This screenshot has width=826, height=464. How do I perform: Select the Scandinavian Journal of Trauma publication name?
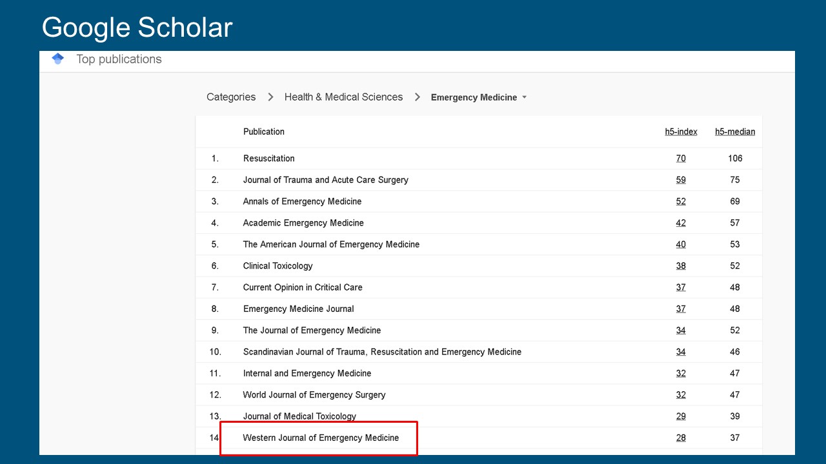coord(382,352)
